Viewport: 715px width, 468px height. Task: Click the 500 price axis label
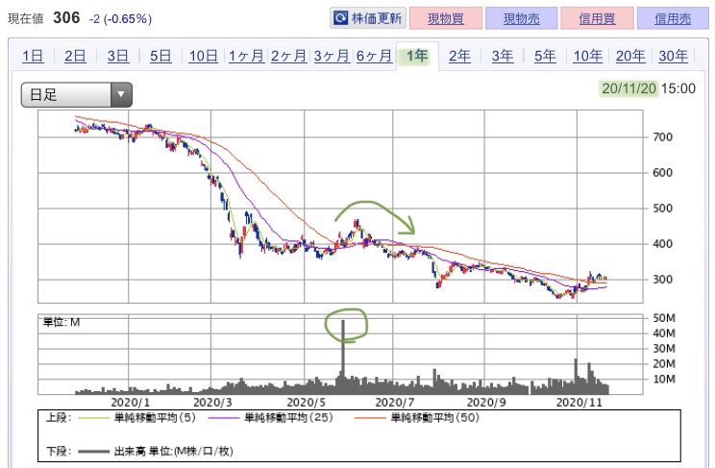[662, 208]
